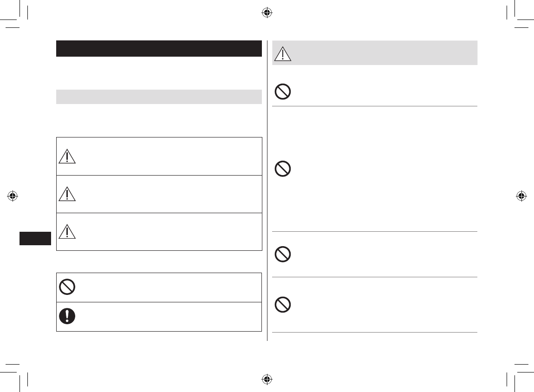This screenshot has width=534, height=392.
Task: Click the black page tab in the left margin
Action: tap(35, 239)
